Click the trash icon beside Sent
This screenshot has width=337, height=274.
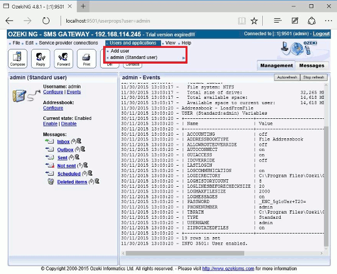(x=77, y=157)
